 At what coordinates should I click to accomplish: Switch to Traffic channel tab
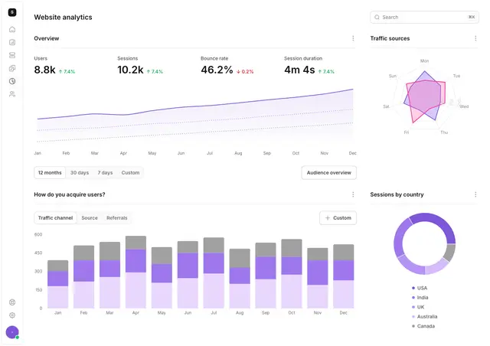click(55, 218)
